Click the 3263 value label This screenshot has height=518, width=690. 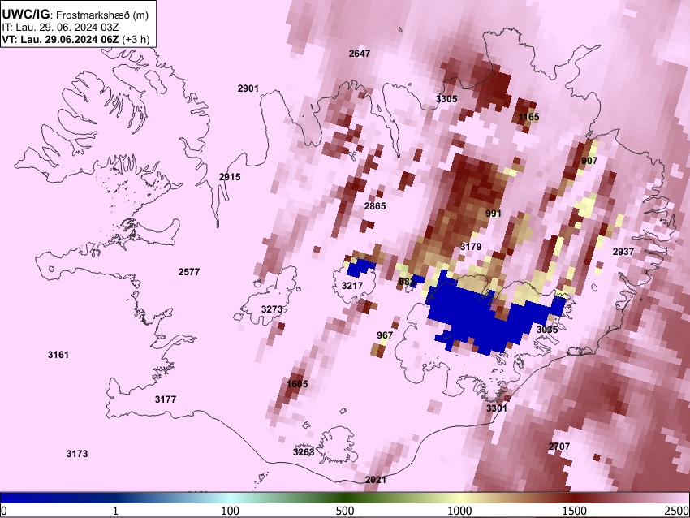pos(304,452)
